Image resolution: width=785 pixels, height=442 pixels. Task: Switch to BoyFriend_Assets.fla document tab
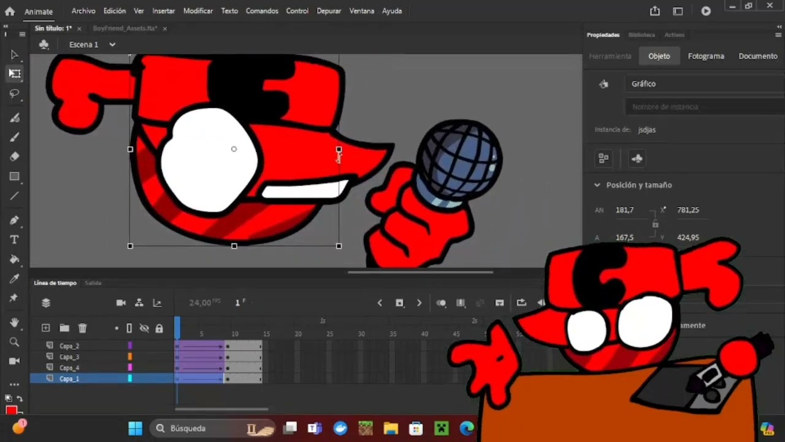(125, 28)
